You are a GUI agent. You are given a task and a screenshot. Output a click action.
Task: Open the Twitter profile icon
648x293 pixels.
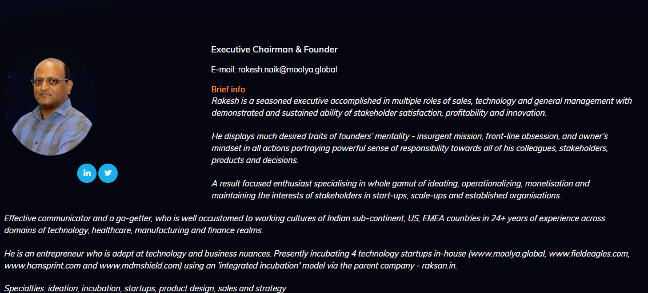click(x=108, y=173)
